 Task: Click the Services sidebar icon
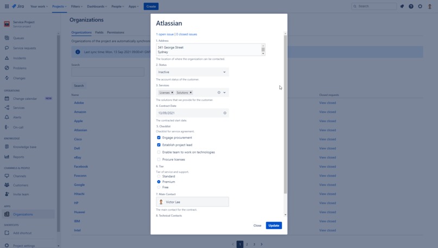pos(7,107)
